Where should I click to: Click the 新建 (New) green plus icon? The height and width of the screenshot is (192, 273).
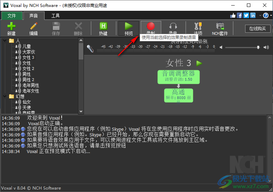click(x=11, y=26)
